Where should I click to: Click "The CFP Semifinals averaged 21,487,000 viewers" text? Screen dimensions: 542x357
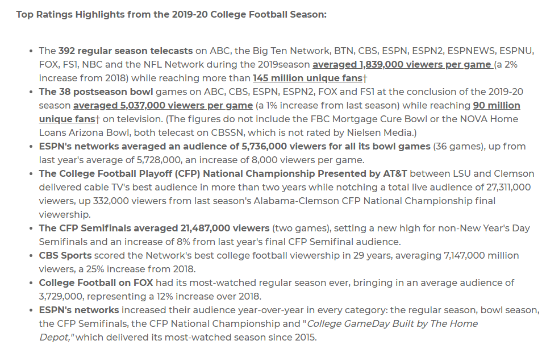click(154, 228)
